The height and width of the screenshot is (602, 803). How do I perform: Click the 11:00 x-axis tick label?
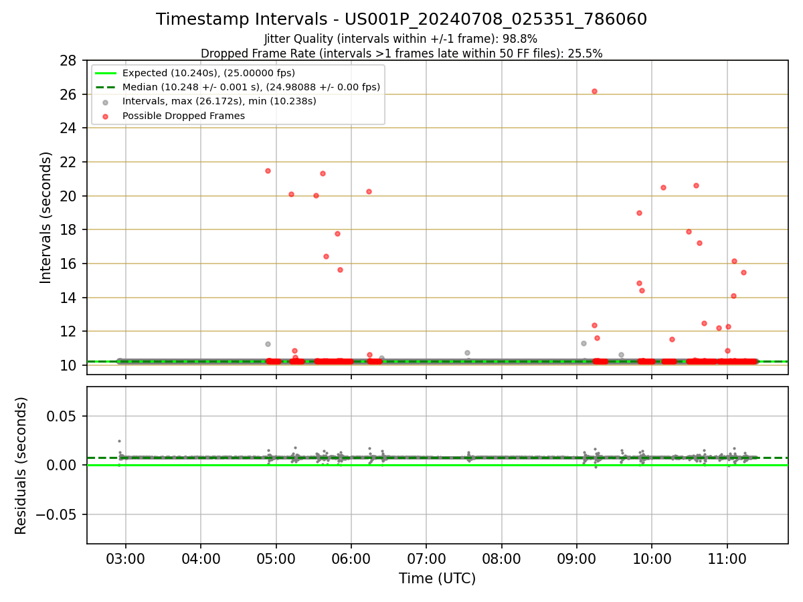(x=727, y=559)
